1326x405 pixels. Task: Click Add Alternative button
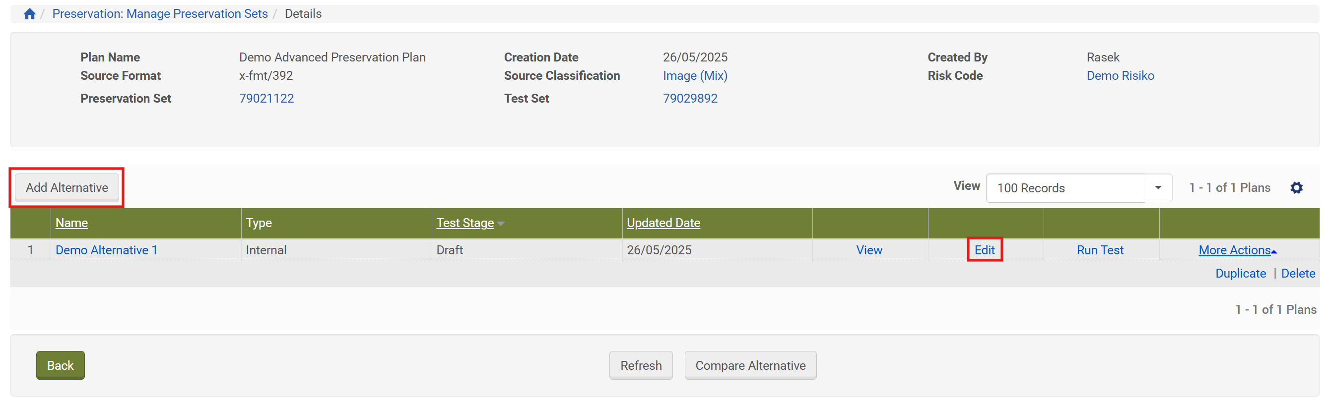tap(67, 187)
